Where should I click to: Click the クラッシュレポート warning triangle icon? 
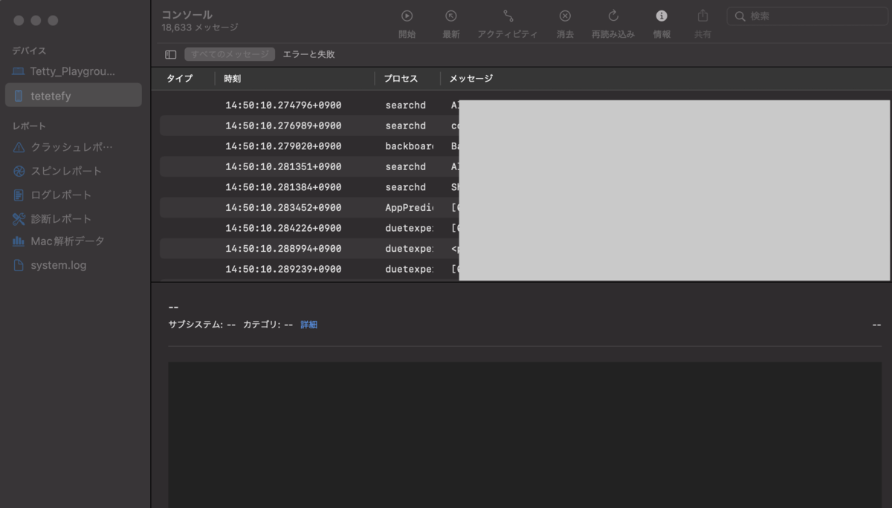[x=19, y=147]
